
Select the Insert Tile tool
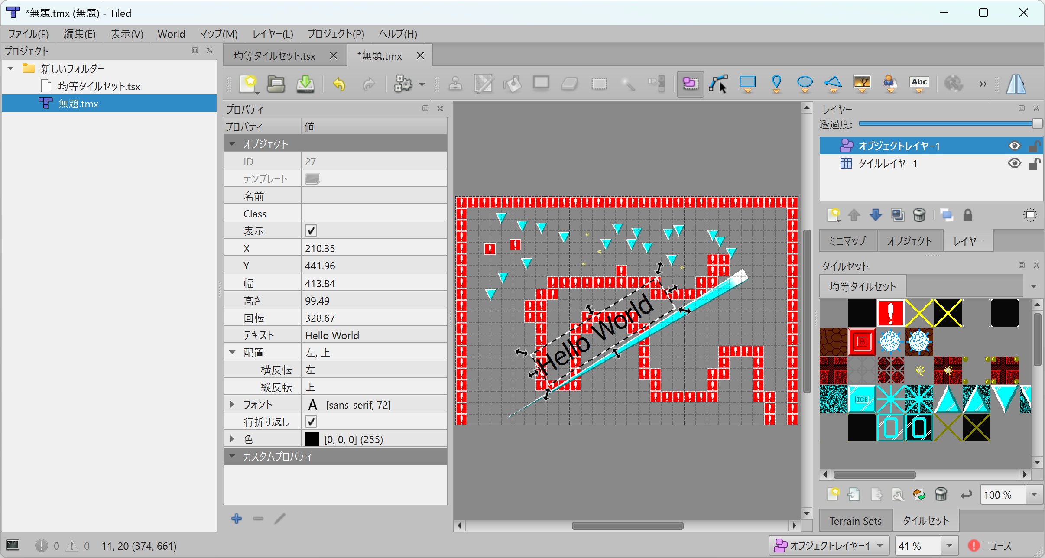(x=862, y=84)
